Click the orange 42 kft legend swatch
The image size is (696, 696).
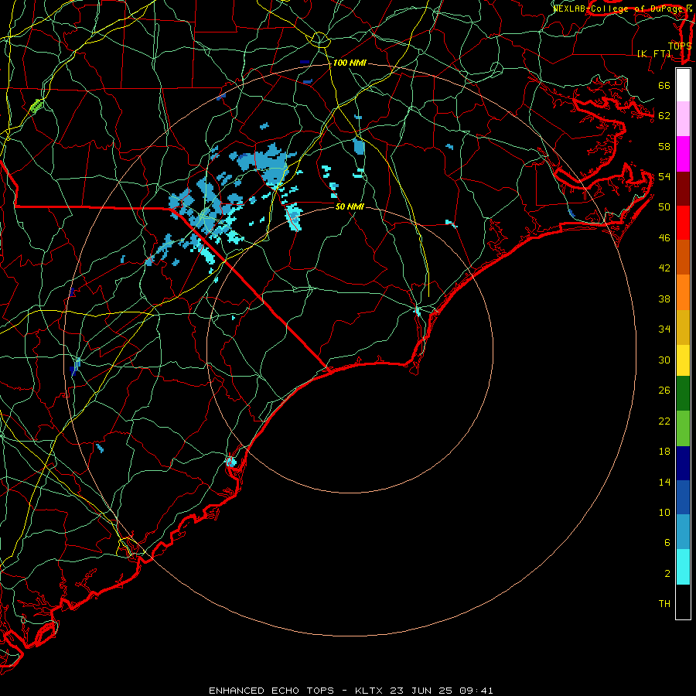tap(683, 292)
